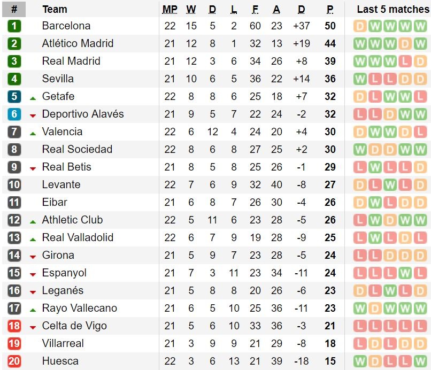Sort table by the W wins column header
431x370 pixels.
click(191, 9)
